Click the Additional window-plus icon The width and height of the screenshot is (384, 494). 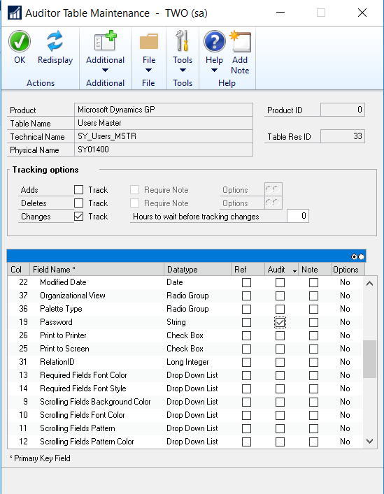(x=106, y=41)
